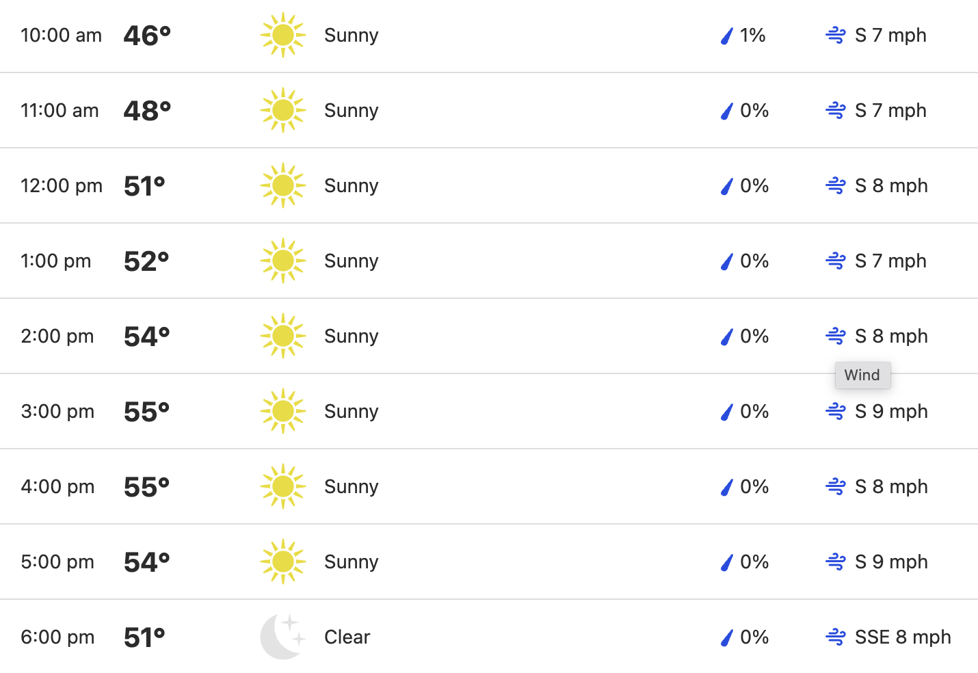978x673 pixels.
Task: Click the sun icon in 5:00 pm row
Action: click(x=282, y=562)
